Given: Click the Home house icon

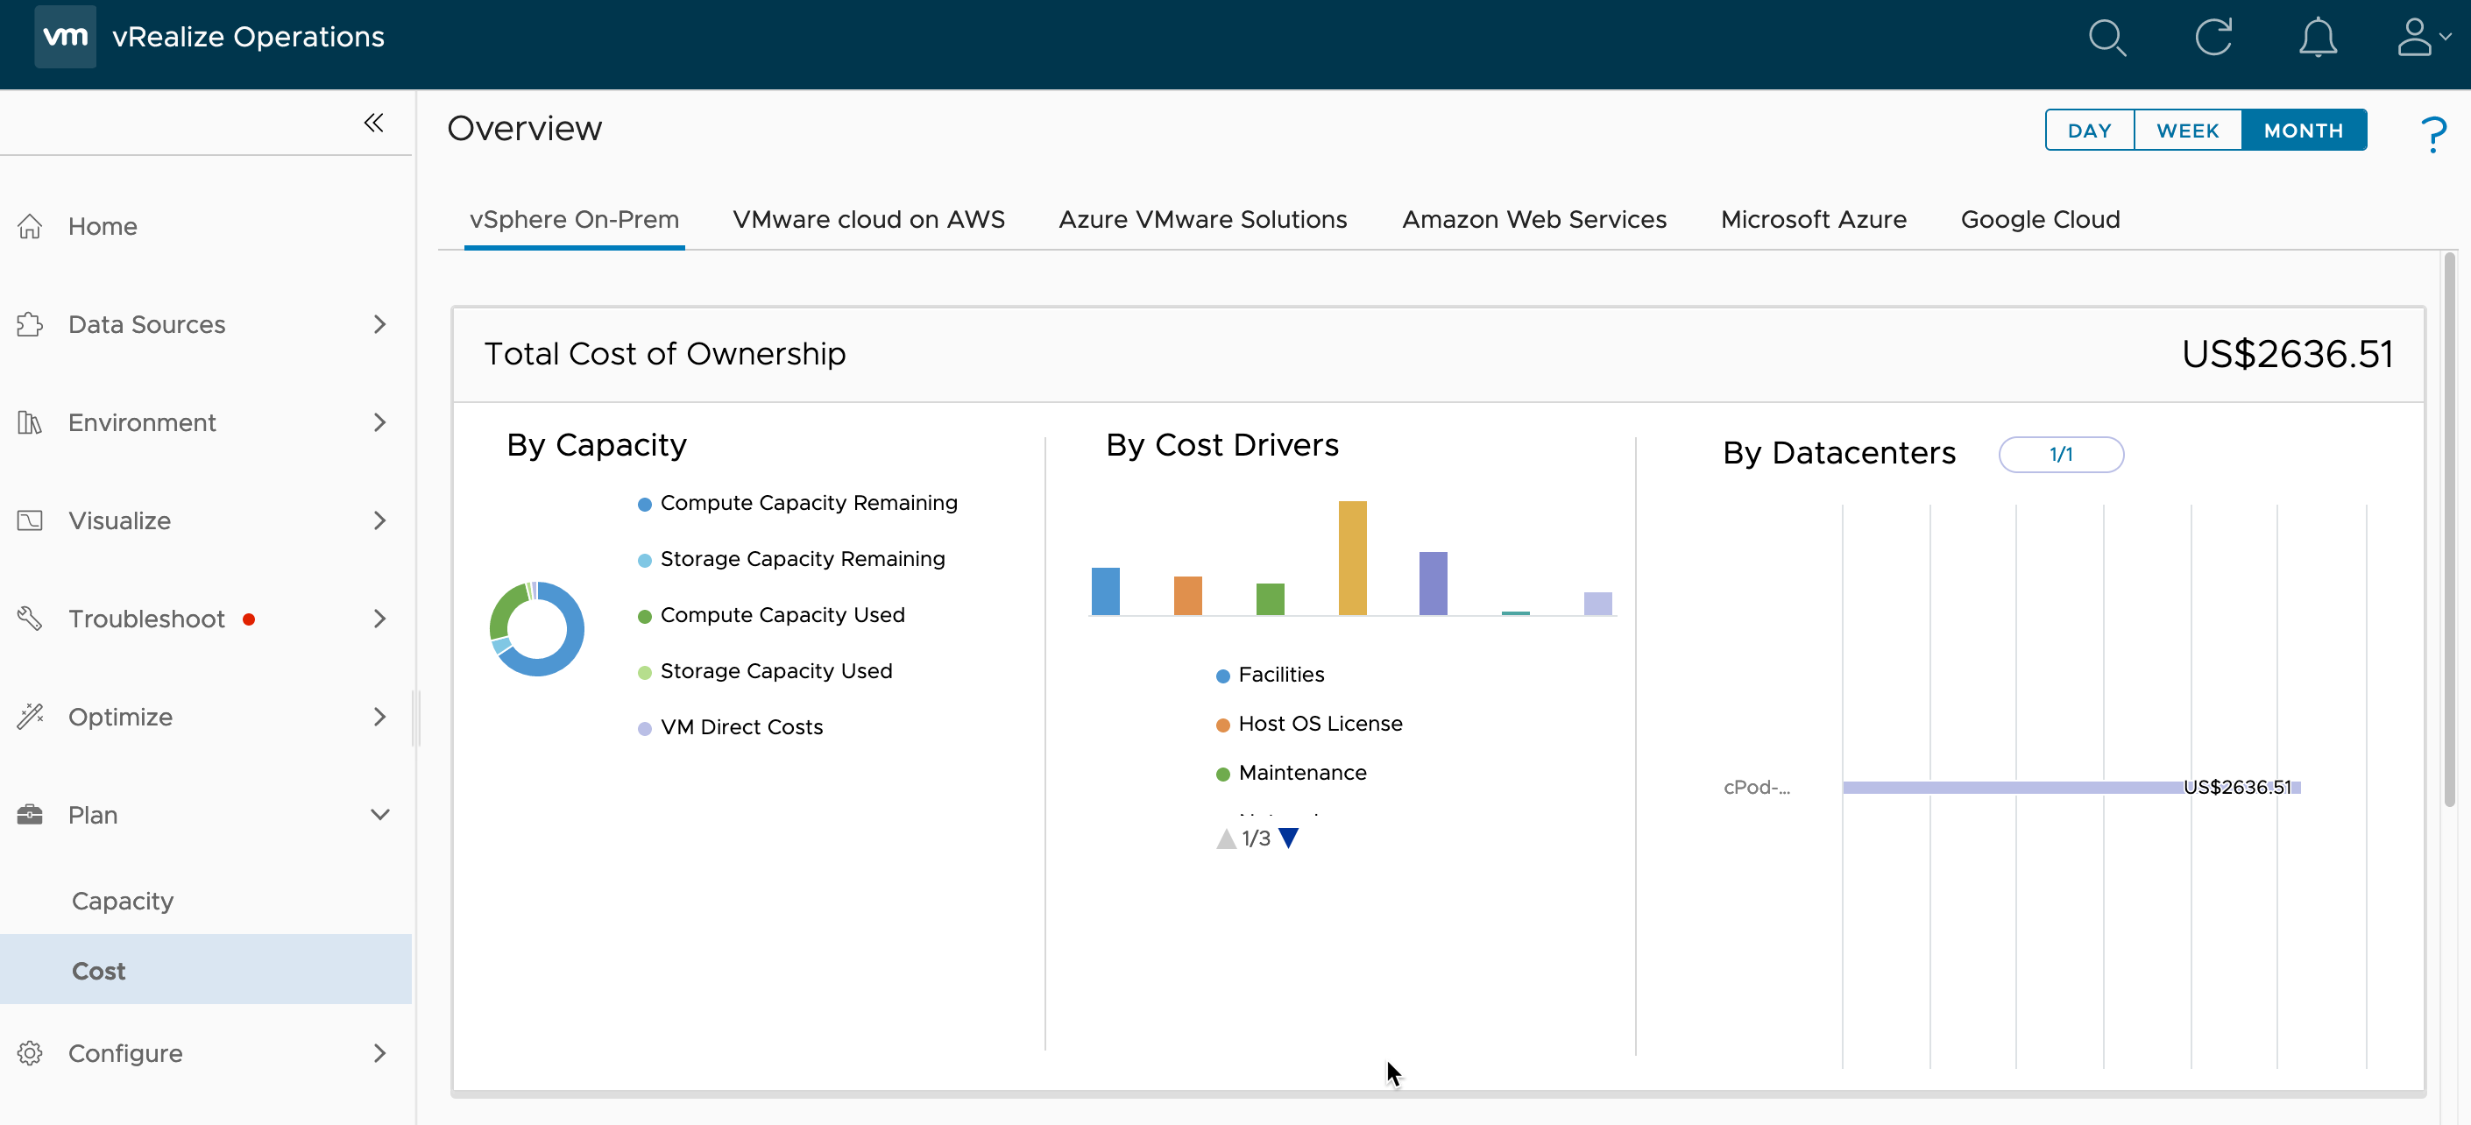Looking at the screenshot, I should point(30,225).
